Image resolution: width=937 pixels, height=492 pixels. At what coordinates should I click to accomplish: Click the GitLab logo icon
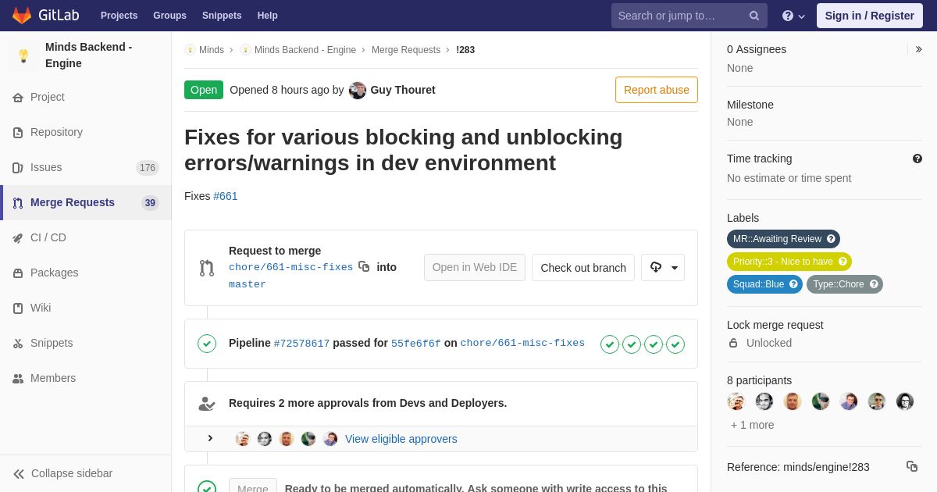coord(22,16)
